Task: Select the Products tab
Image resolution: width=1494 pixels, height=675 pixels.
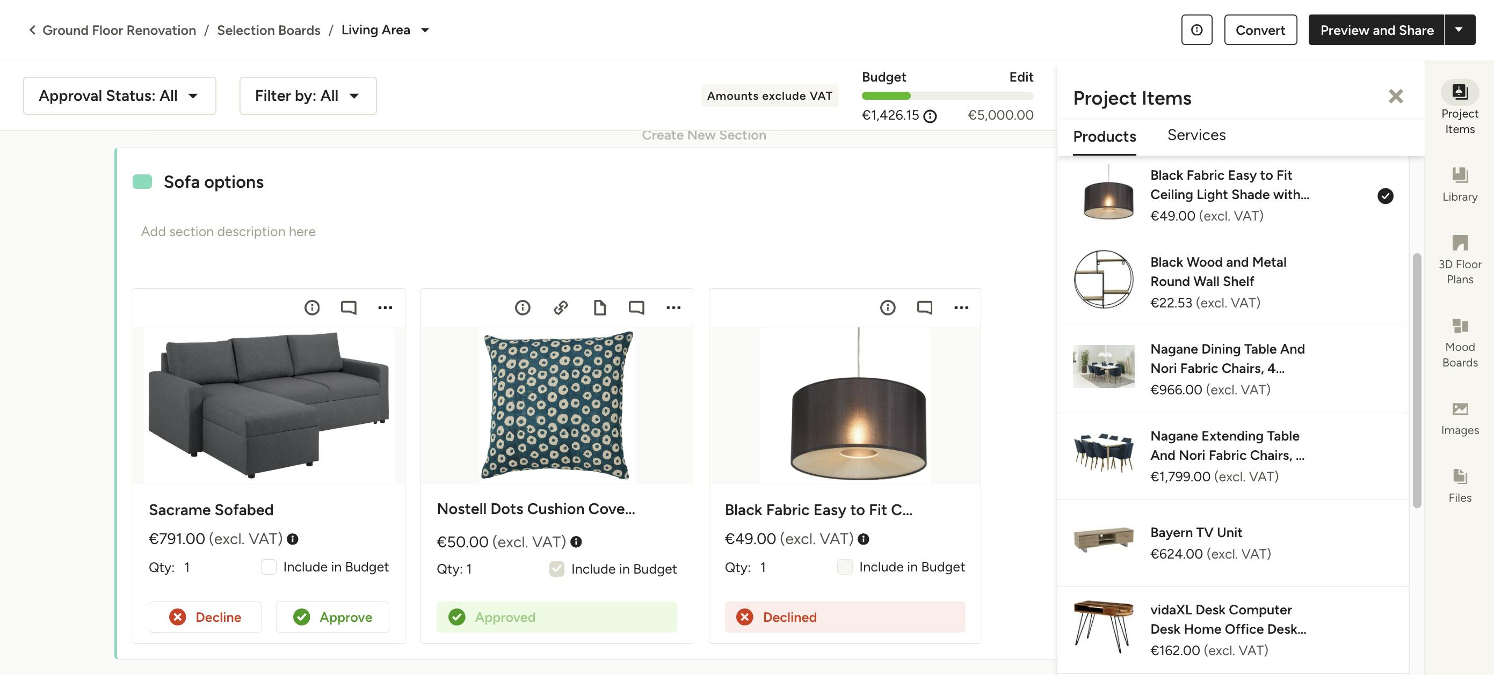Action: pos(1104,136)
